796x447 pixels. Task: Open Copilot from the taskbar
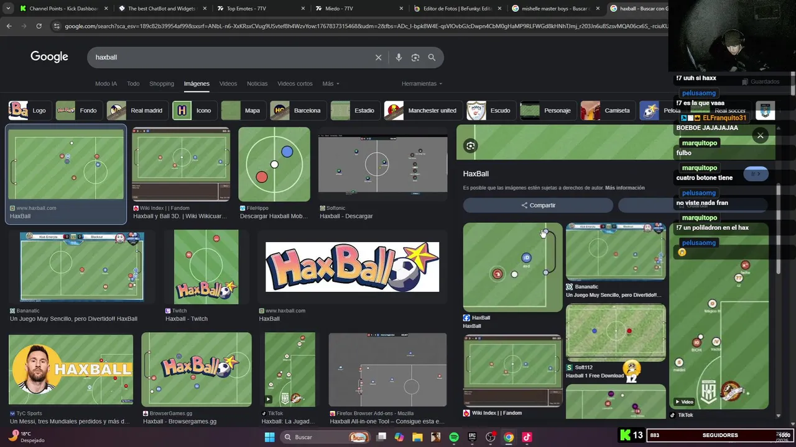[399, 437]
